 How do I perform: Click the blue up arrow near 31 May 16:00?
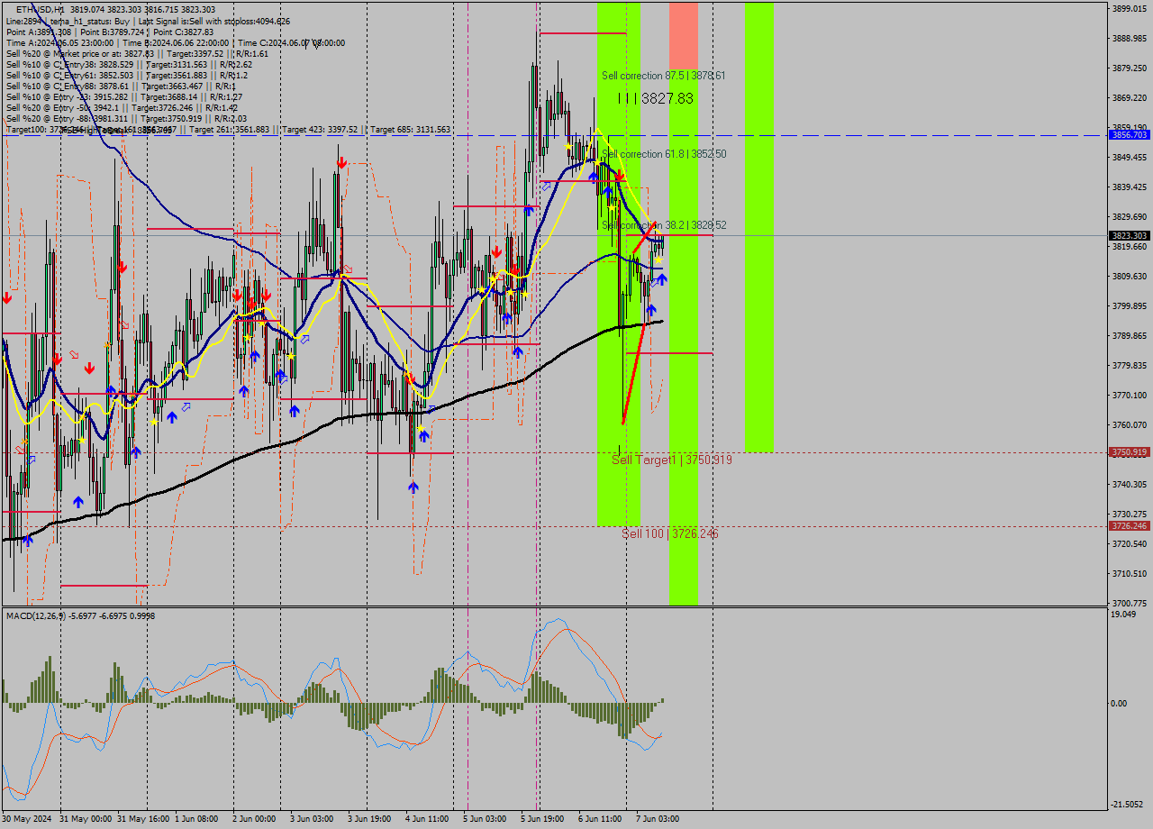coord(171,416)
